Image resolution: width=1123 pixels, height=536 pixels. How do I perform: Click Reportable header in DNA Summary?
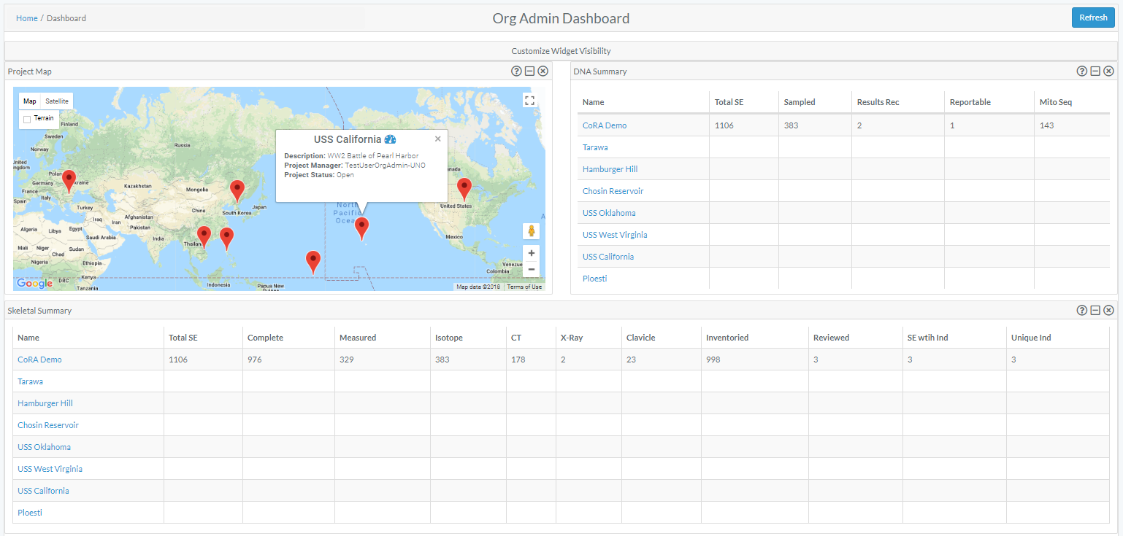(970, 102)
